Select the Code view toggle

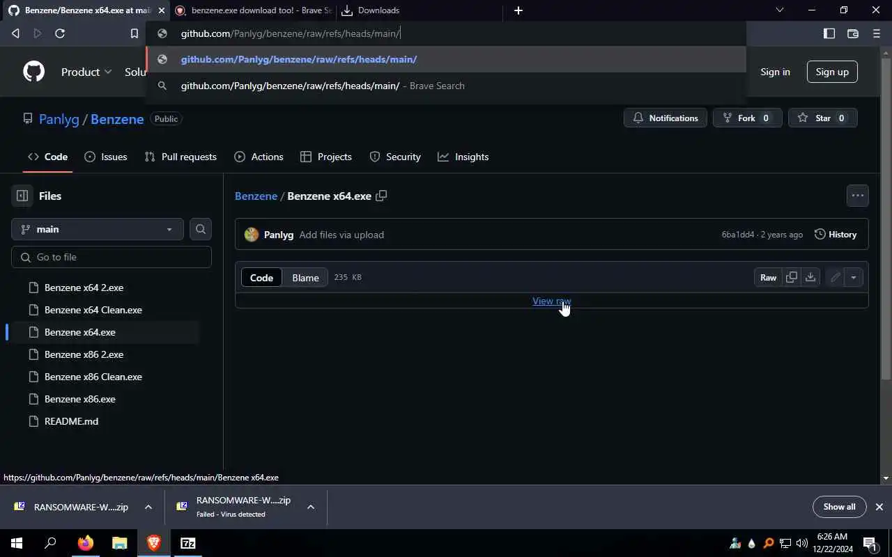coord(261,278)
